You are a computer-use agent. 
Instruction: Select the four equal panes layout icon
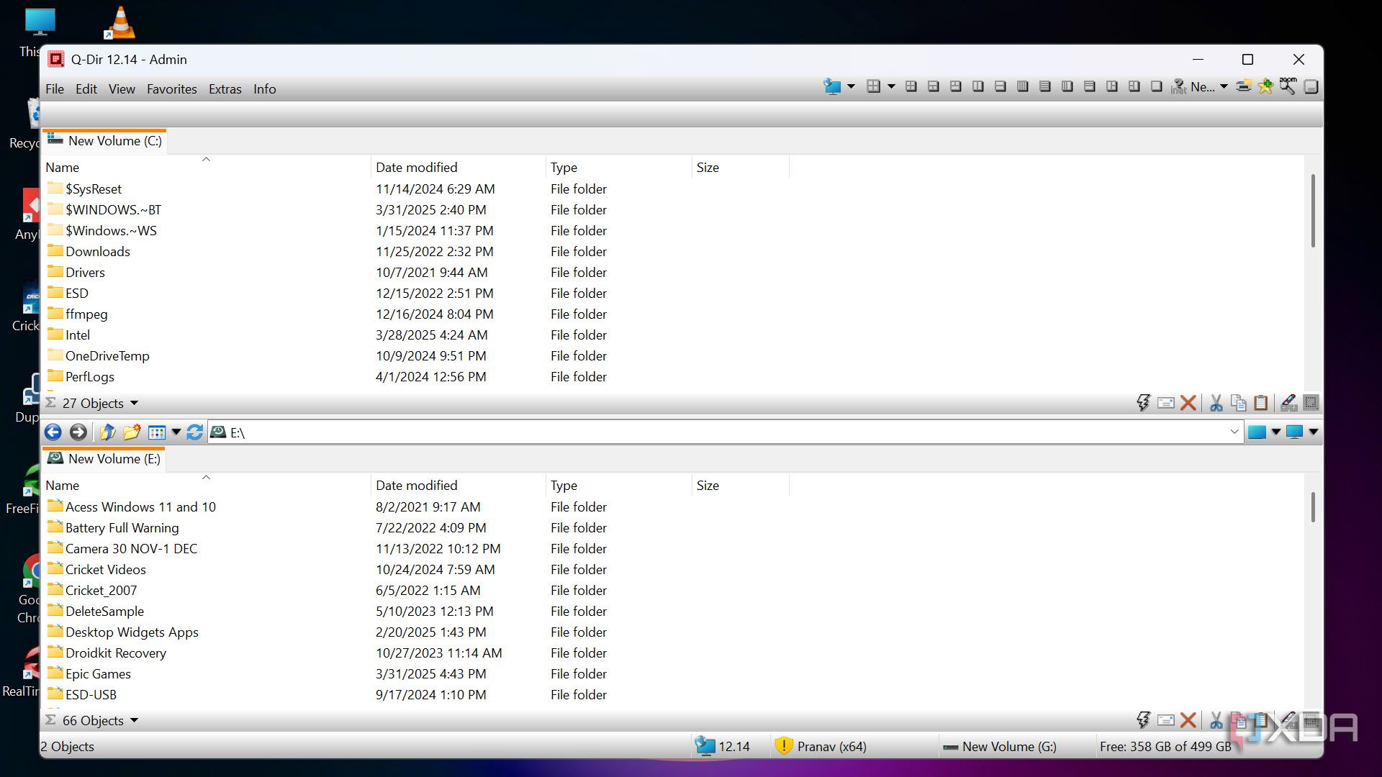911,86
